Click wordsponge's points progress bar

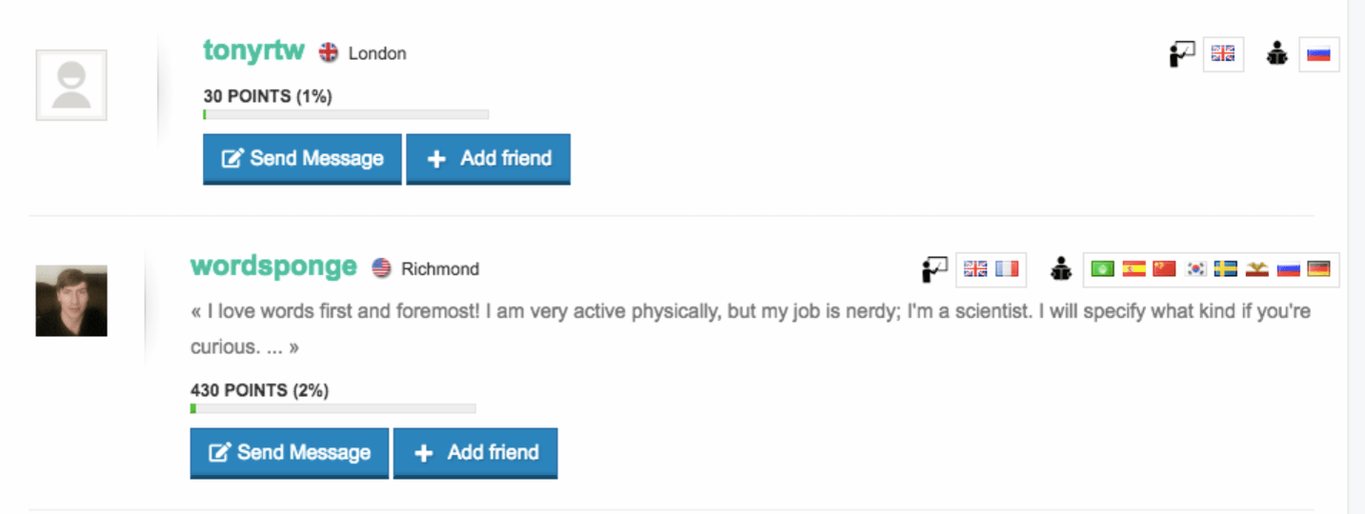click(333, 408)
